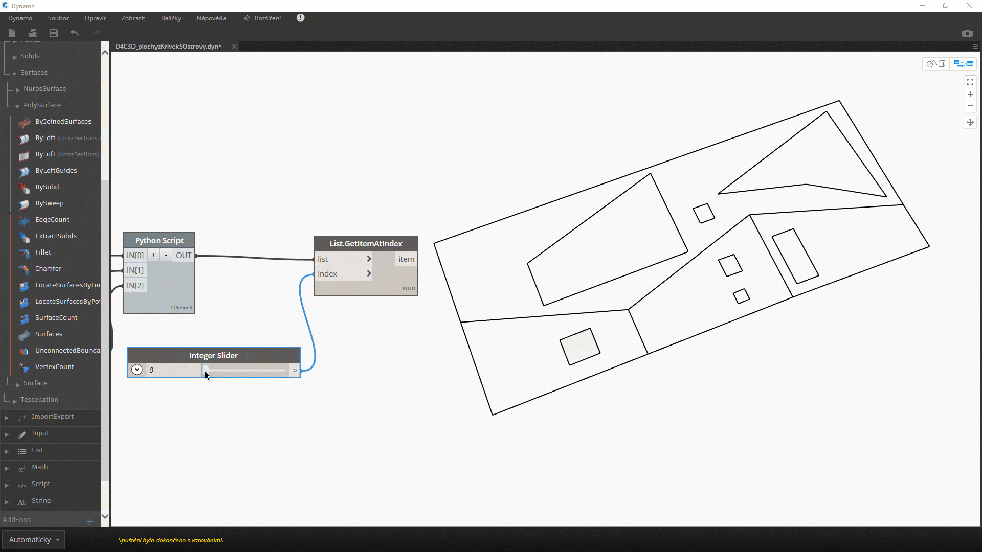Redo the last undone action
Image resolution: width=982 pixels, height=552 pixels.
click(95, 33)
